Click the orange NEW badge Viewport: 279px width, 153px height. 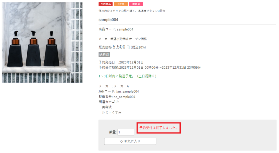121,4
